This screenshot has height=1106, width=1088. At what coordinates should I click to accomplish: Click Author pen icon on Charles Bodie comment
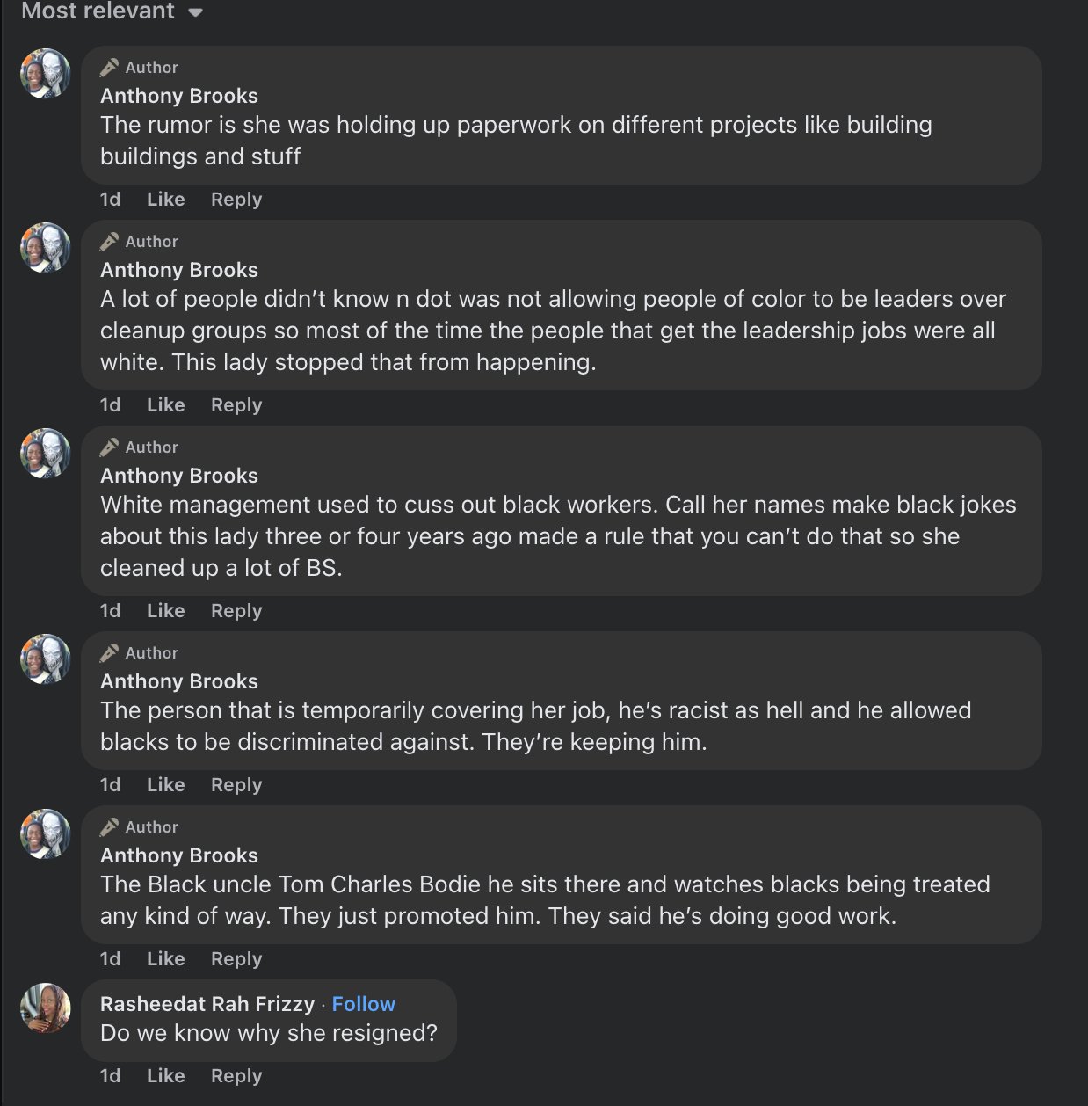109,827
